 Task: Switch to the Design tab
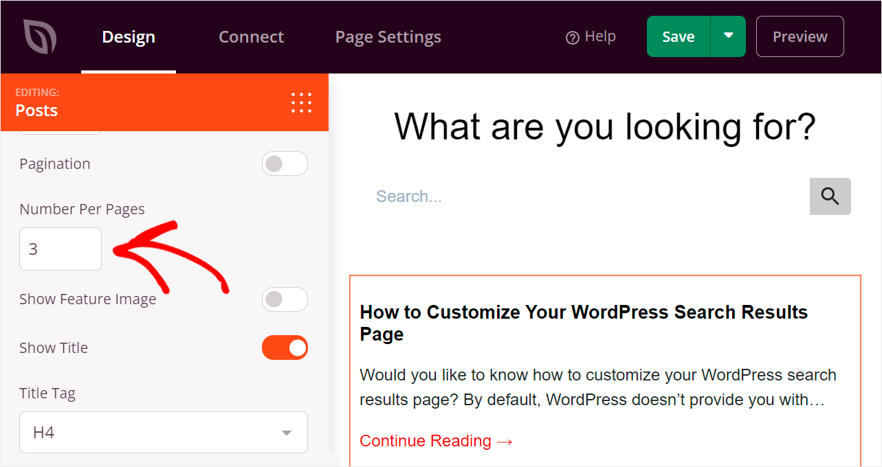click(x=129, y=37)
